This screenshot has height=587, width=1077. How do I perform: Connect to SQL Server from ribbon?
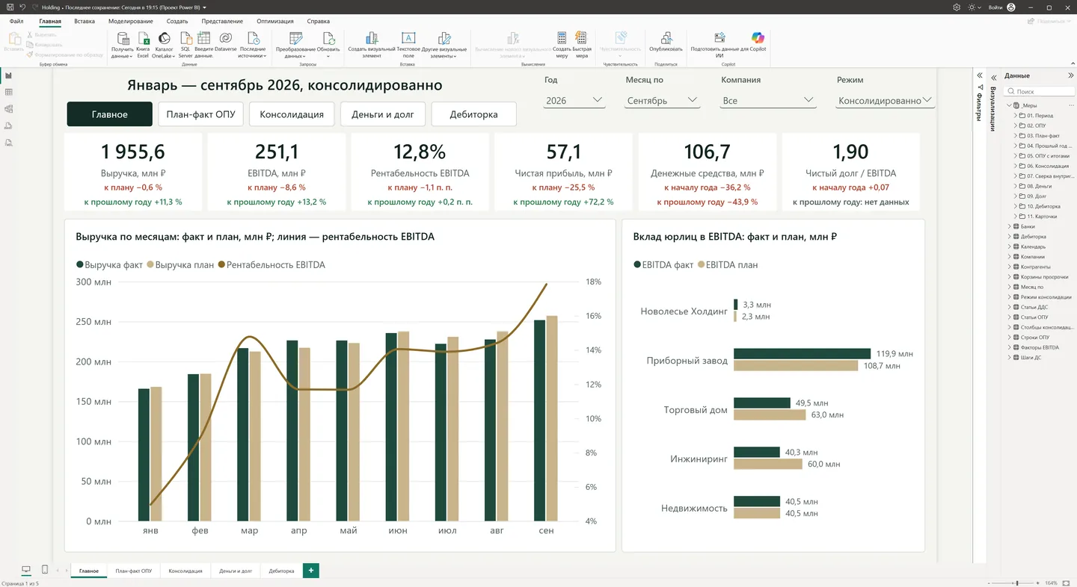coord(185,45)
